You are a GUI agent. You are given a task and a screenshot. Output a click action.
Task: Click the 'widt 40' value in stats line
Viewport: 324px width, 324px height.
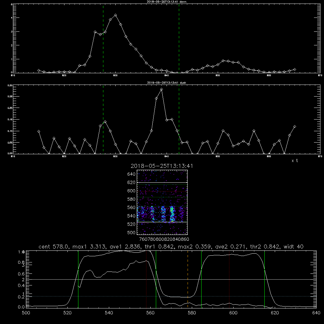coord(294,247)
